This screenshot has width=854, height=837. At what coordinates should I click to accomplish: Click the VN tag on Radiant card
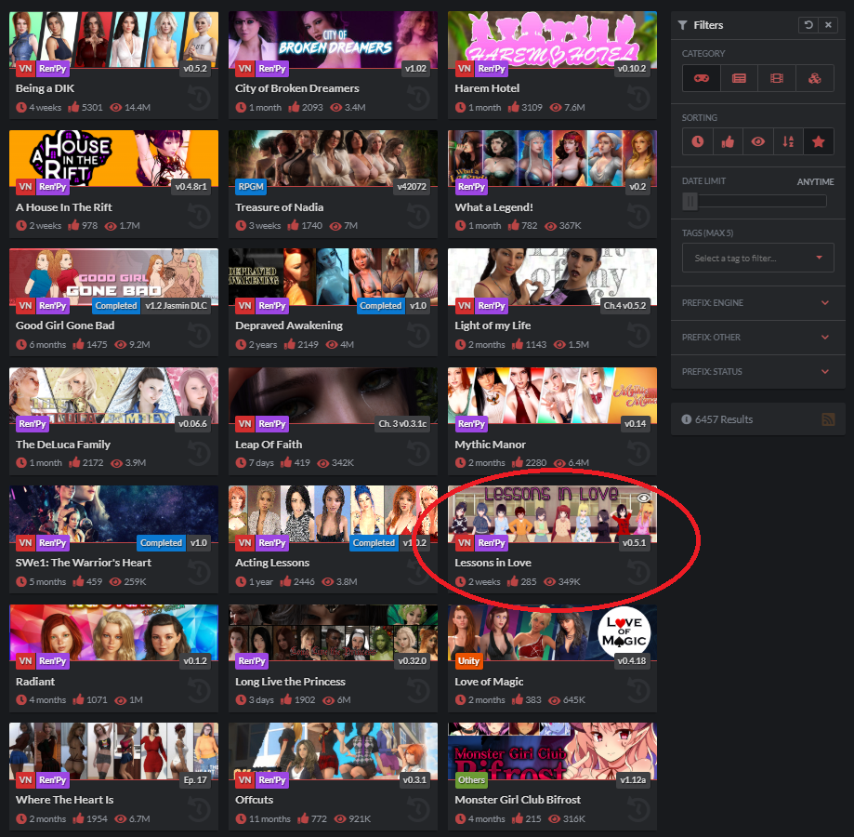(x=26, y=661)
